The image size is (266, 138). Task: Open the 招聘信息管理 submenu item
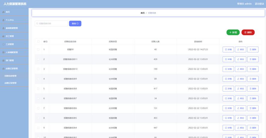pos(14,76)
